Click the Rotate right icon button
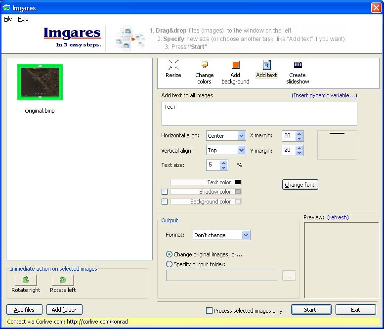Image resolution: width=384 pixels, height=329 pixels. 26,280
